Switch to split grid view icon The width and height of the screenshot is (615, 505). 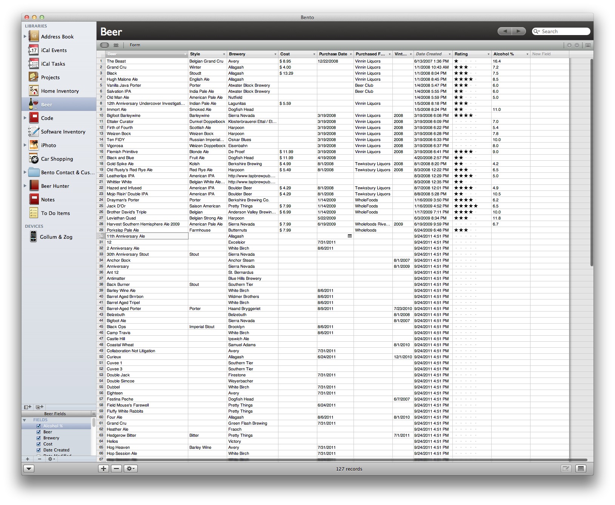[x=116, y=45]
